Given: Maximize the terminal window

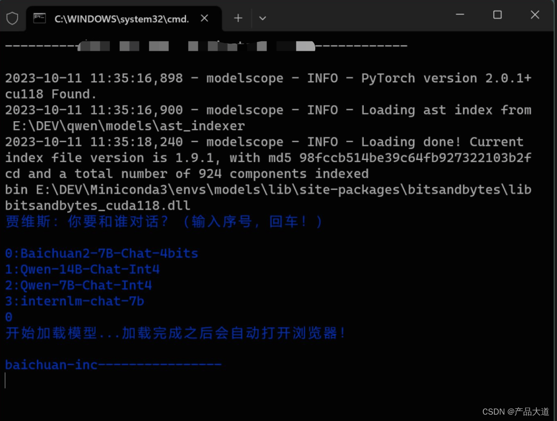Looking at the screenshot, I should click(497, 15).
